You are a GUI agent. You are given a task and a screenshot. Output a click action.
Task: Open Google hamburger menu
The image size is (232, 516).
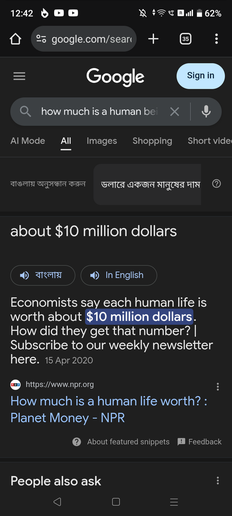point(19,76)
